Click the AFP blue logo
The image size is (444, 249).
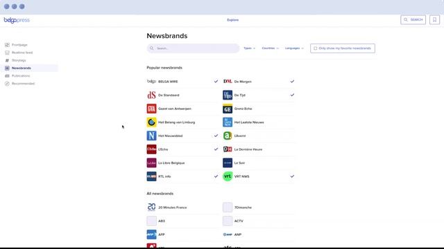pos(151,234)
